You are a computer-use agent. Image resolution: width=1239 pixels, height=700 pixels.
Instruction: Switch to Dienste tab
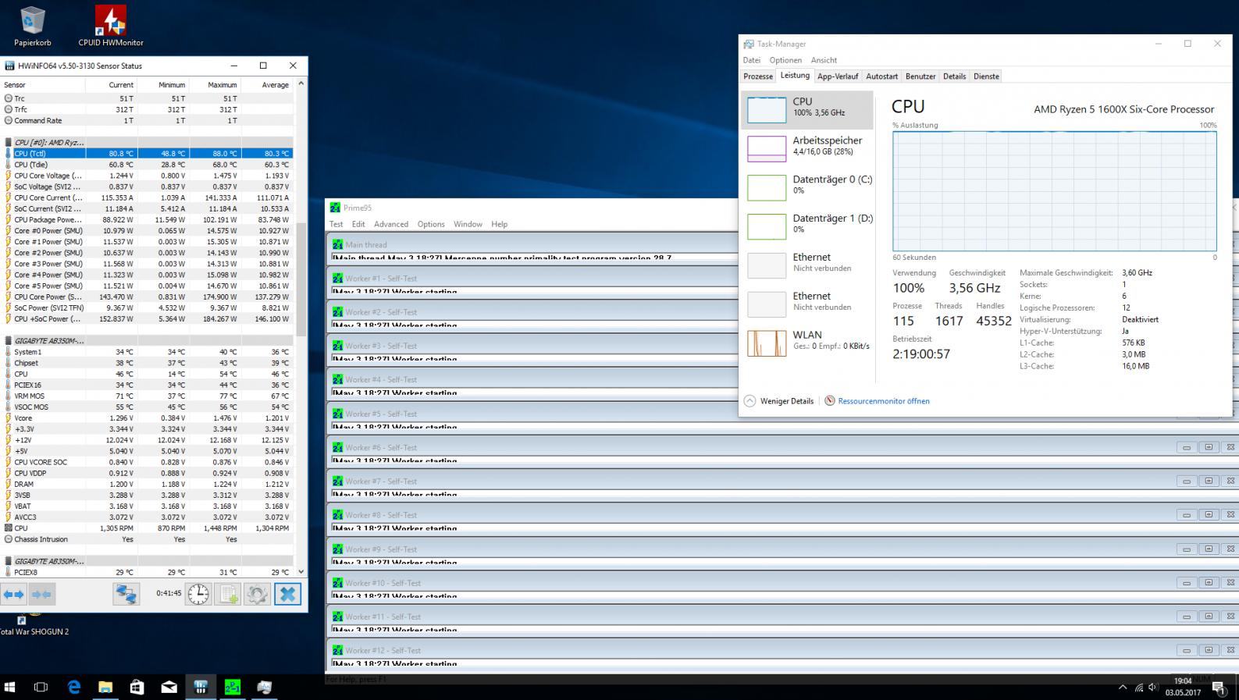coord(986,76)
